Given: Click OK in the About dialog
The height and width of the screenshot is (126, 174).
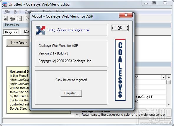Looking at the screenshot, I should tap(120, 28).
